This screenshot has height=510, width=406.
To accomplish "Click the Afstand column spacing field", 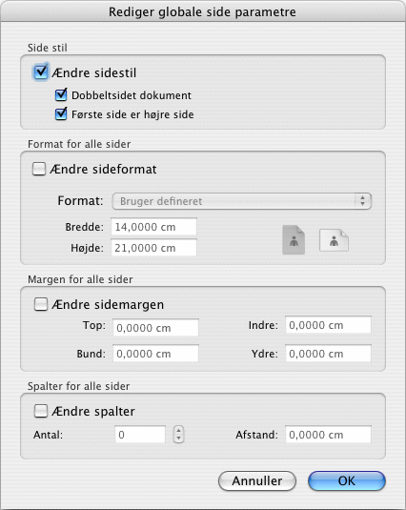I will [328, 435].
